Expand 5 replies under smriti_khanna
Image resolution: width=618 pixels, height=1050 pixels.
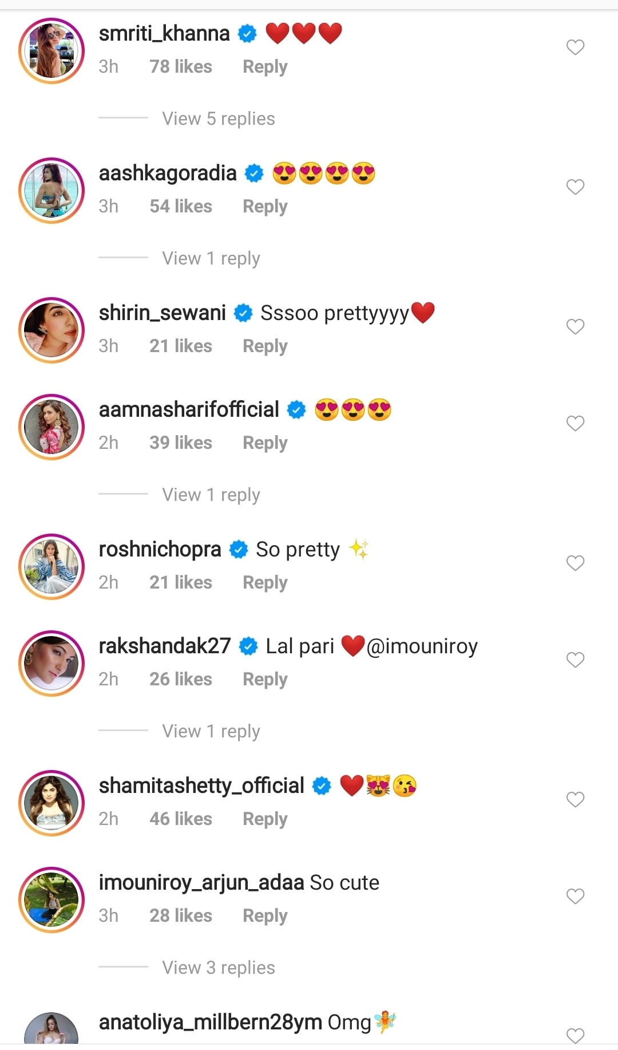pos(218,119)
